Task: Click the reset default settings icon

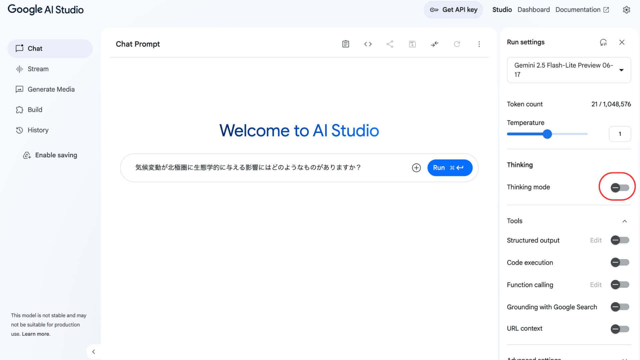Action: point(603,42)
